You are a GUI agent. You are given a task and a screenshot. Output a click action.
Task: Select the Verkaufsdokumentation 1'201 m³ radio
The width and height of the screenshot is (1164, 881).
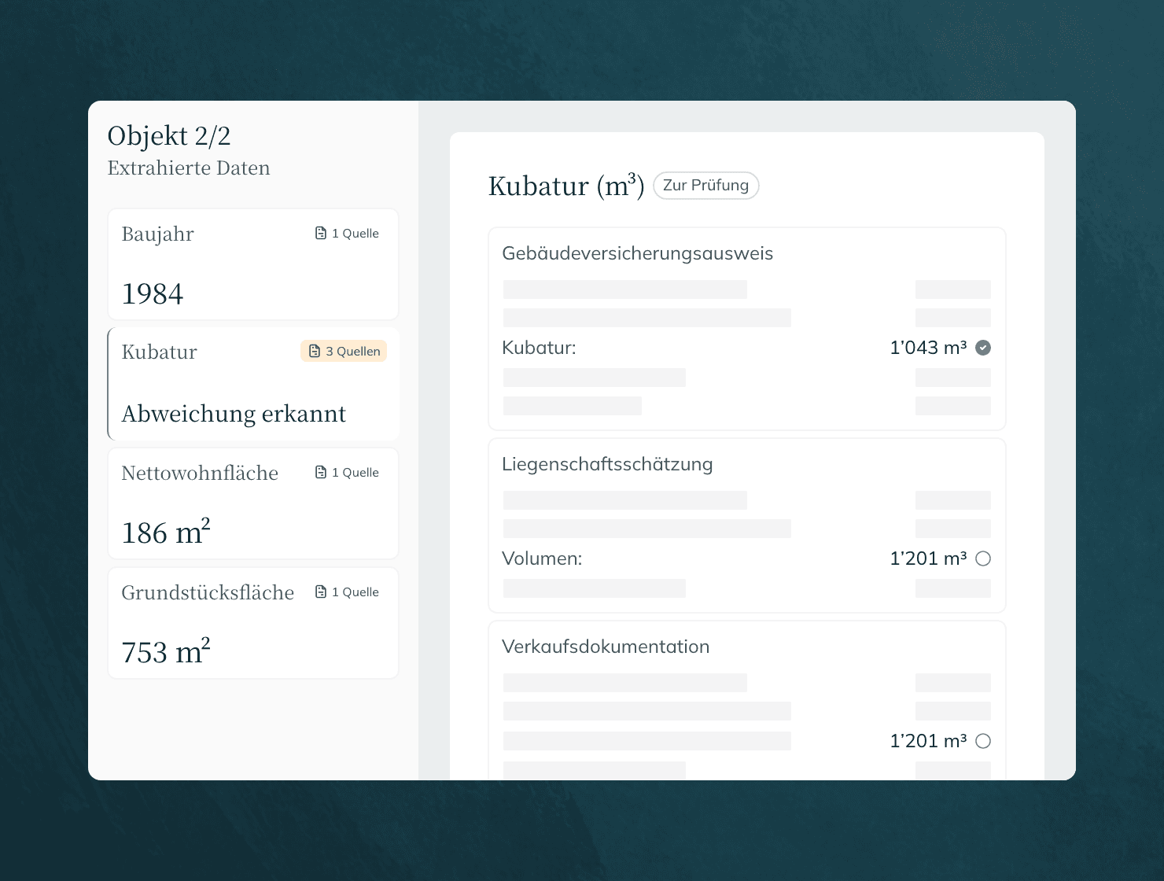[x=983, y=741]
